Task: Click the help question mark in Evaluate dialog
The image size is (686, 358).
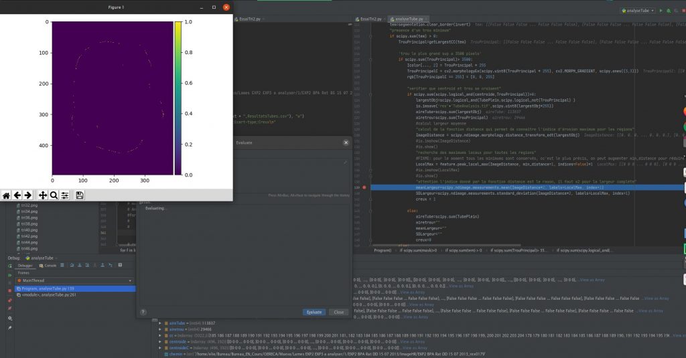Action: pyautogui.click(x=143, y=312)
